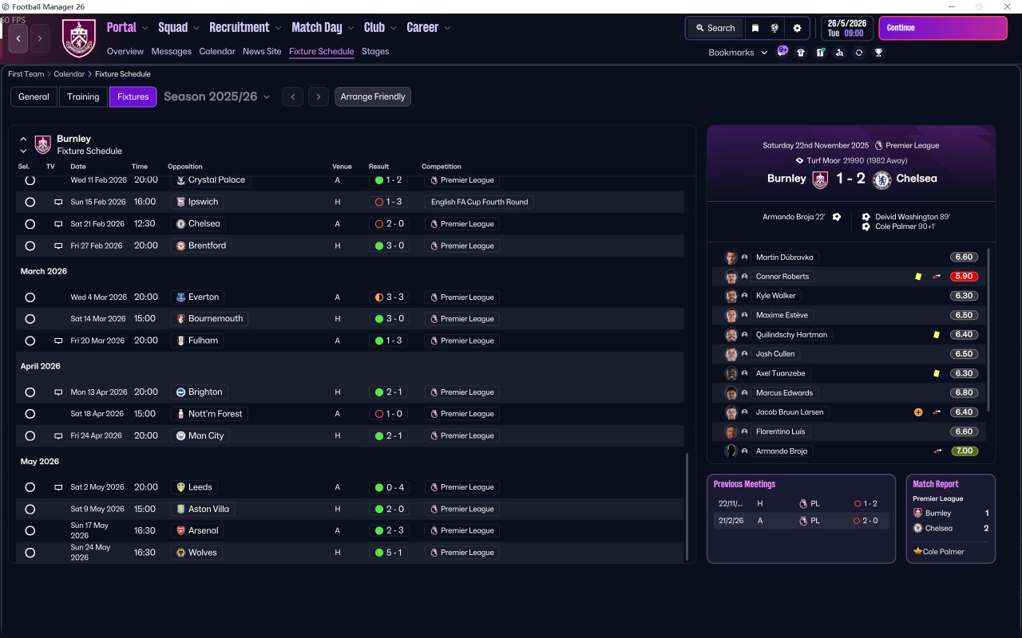1022x638 pixels.
Task: Click the Everton club badge
Action: (180, 297)
